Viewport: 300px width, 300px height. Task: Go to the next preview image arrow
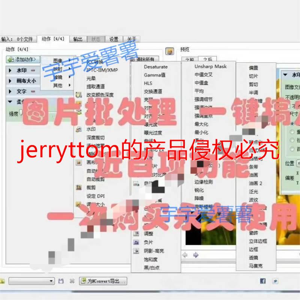click(x=196, y=255)
